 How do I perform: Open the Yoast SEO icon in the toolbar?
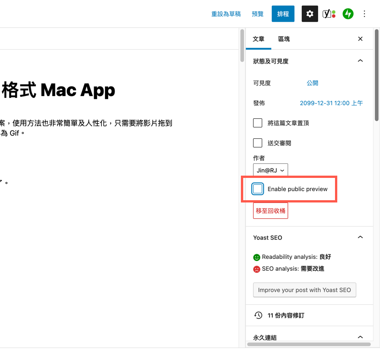pyautogui.click(x=329, y=14)
